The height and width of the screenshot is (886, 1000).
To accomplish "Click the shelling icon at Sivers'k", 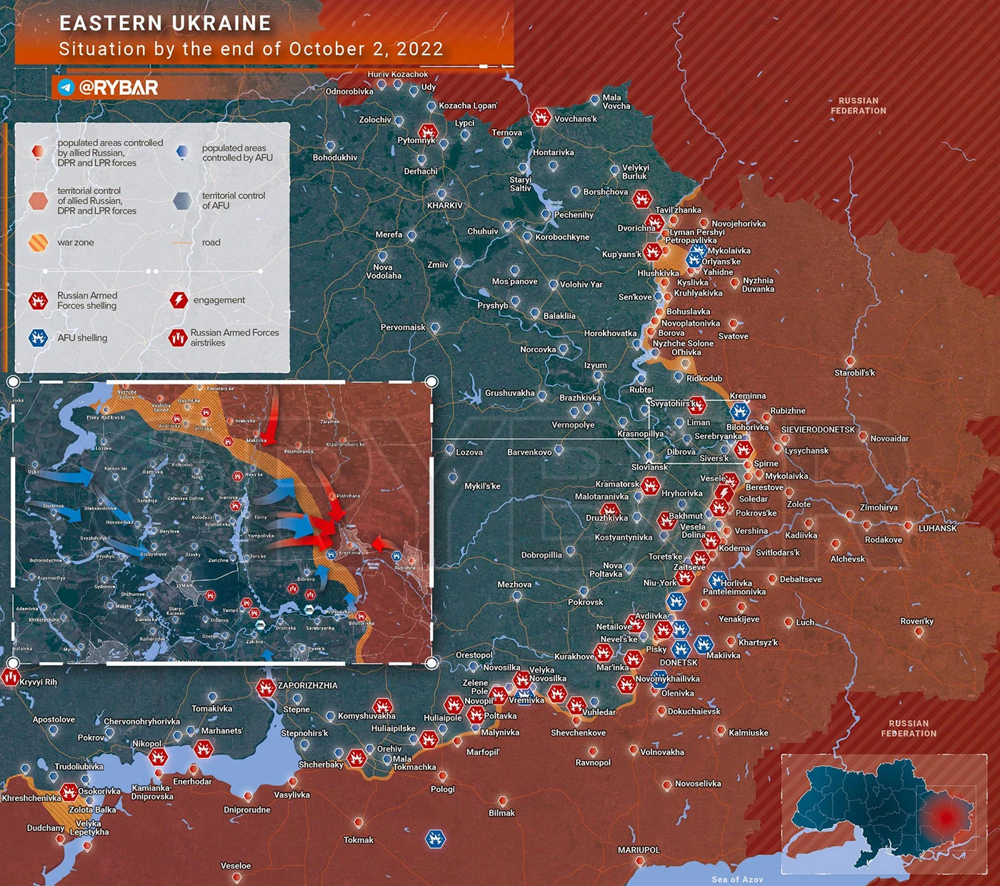I will click(x=743, y=449).
